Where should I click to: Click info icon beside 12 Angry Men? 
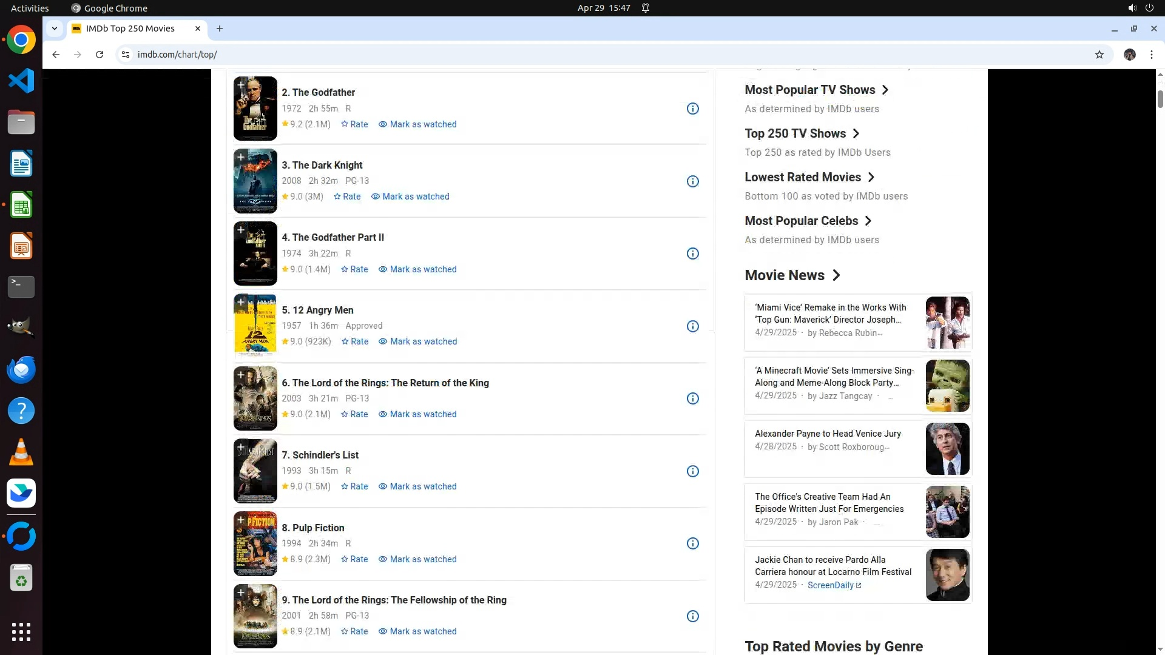[x=692, y=326]
